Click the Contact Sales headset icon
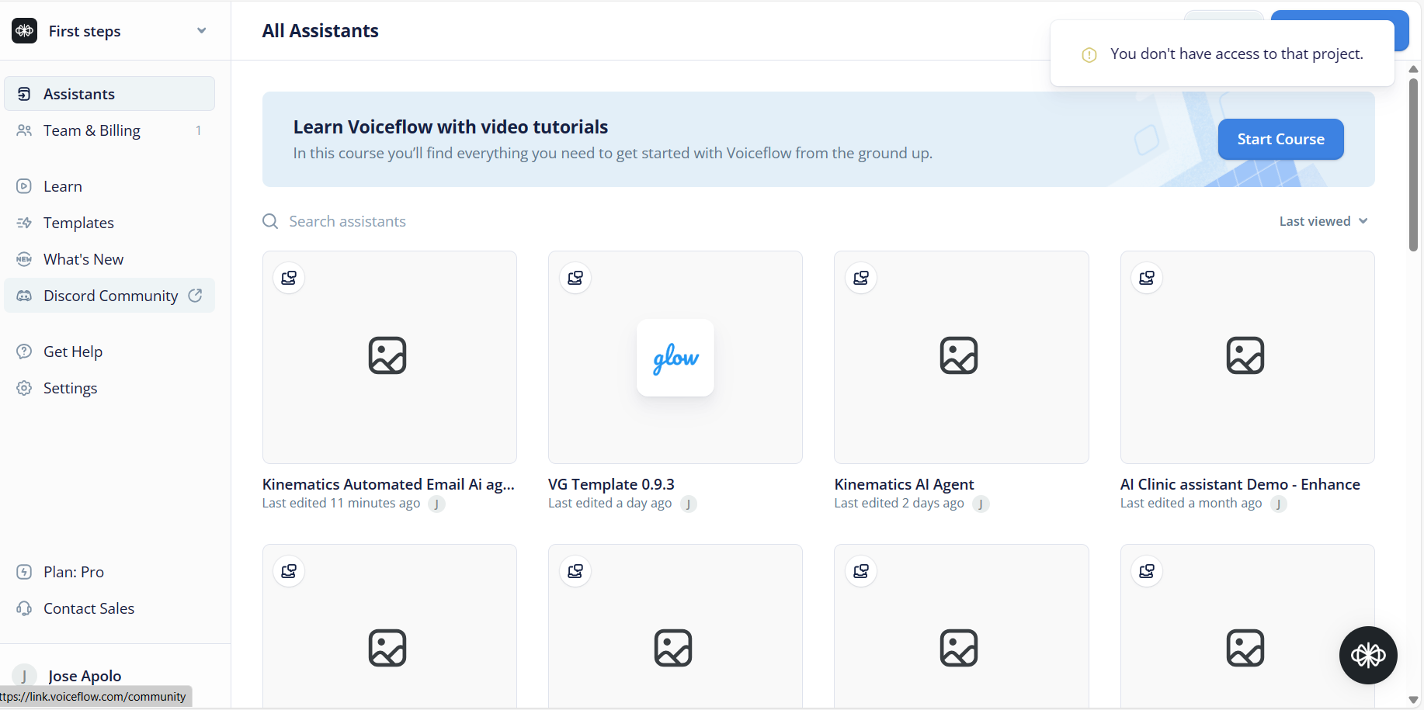Viewport: 1424px width, 710px height. pos(24,608)
